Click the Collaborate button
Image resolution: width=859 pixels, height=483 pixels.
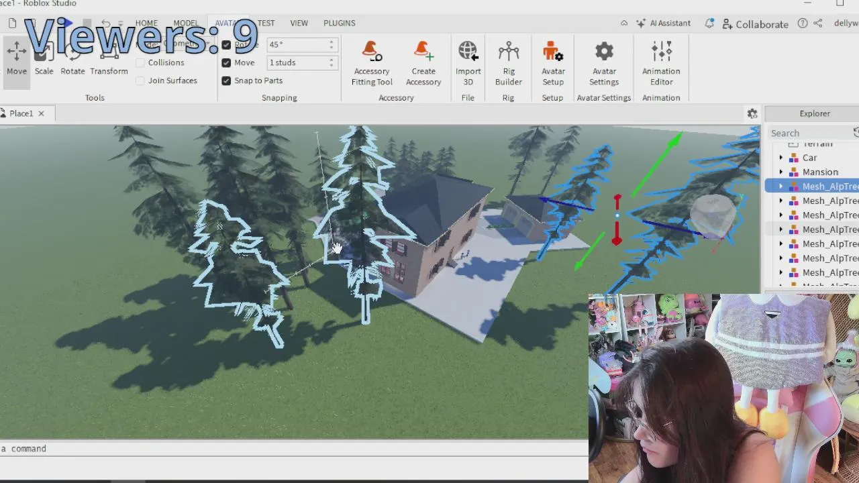[x=756, y=23]
